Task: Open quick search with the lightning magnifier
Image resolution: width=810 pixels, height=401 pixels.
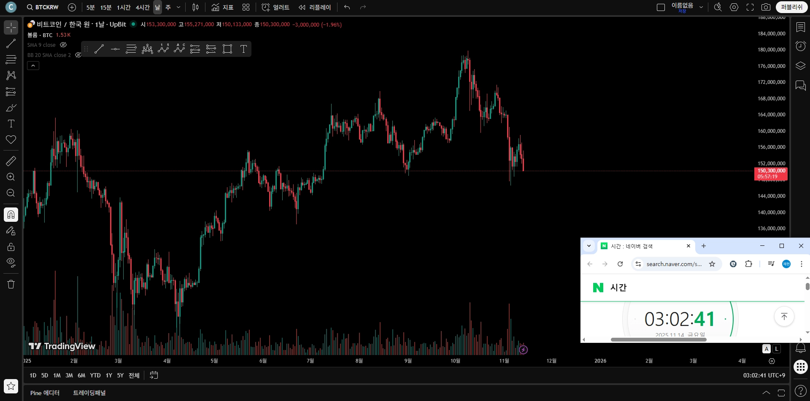Action: (718, 7)
